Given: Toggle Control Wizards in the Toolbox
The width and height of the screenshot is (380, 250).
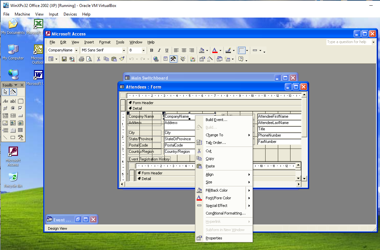Looking at the screenshot, I should [x=13, y=92].
